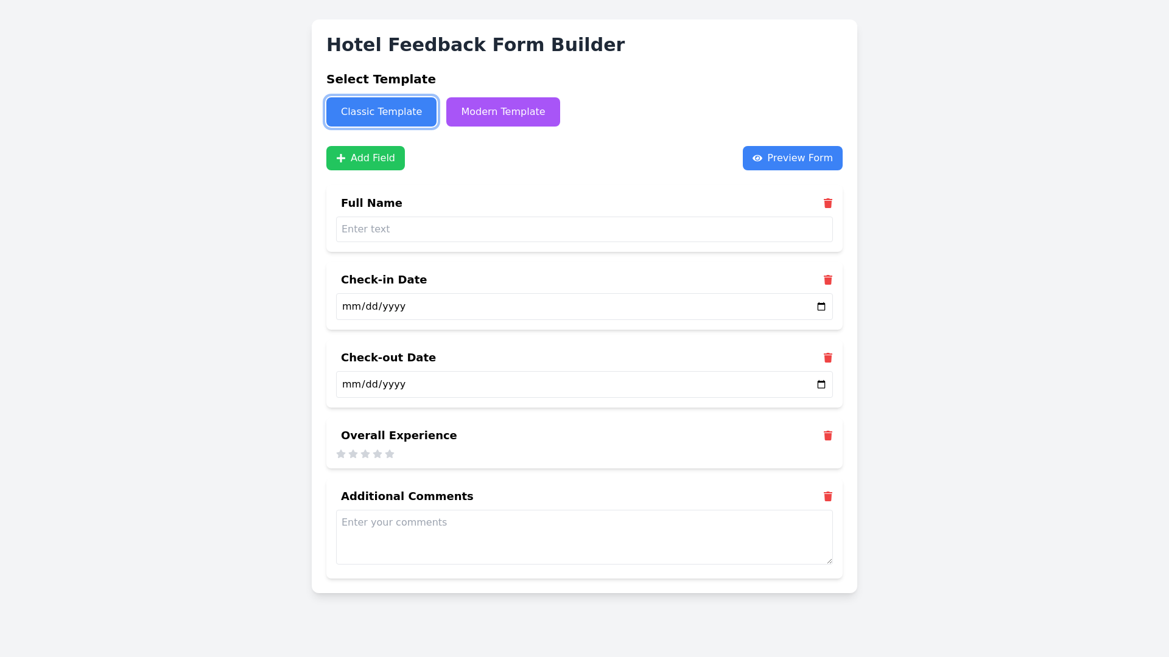Click the Additional Comments text area

coord(584,537)
